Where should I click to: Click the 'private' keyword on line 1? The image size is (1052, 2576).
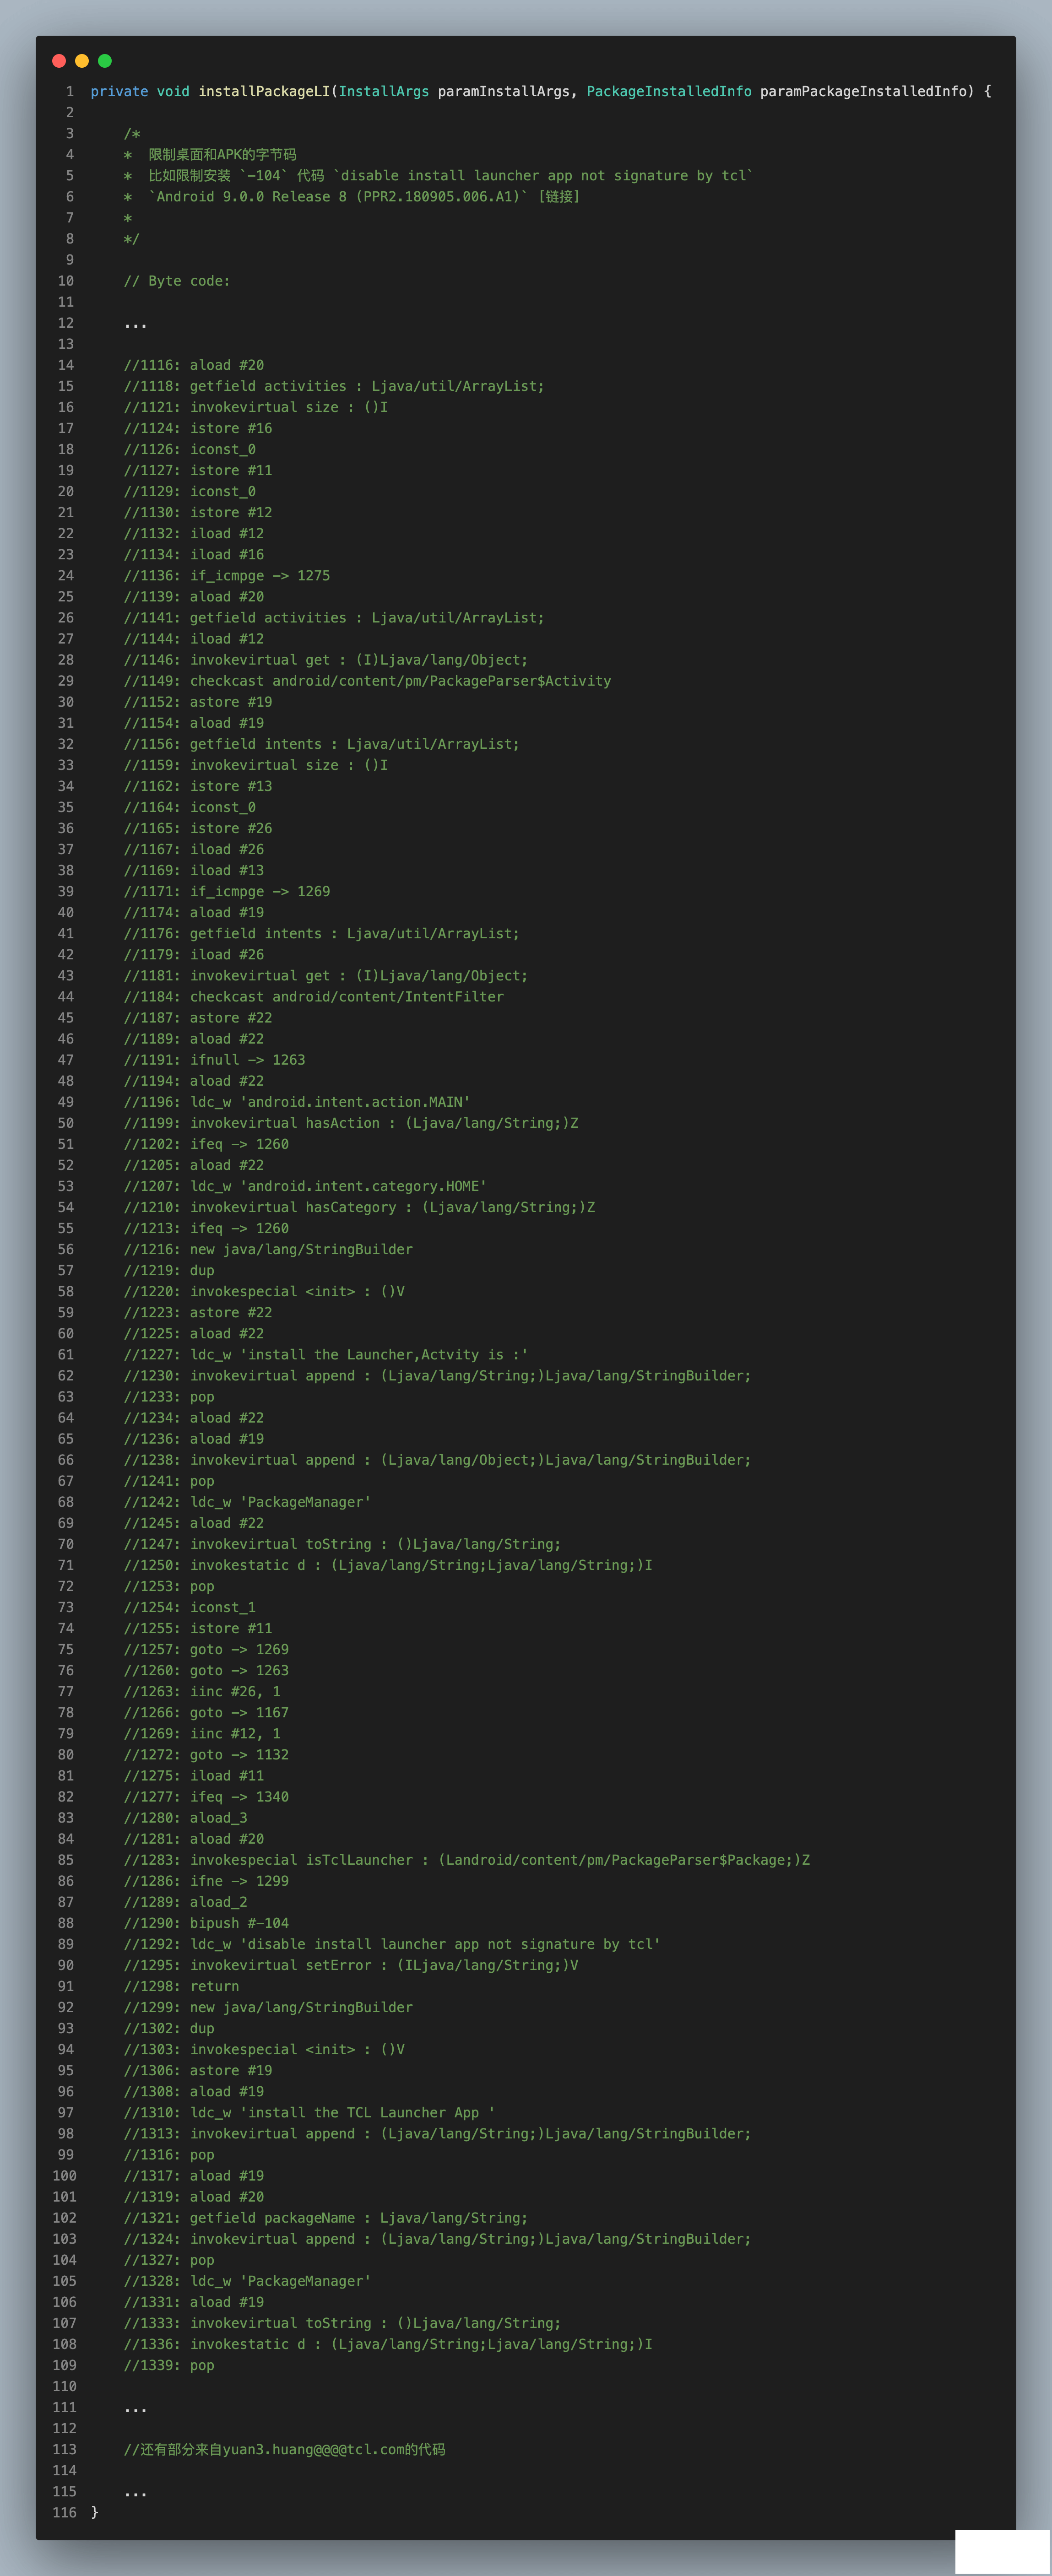click(x=119, y=91)
